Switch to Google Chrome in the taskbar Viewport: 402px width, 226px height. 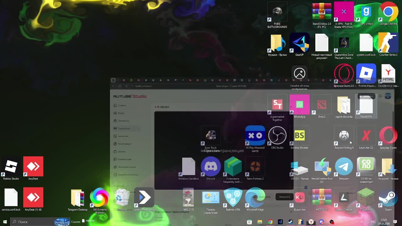pos(270,222)
